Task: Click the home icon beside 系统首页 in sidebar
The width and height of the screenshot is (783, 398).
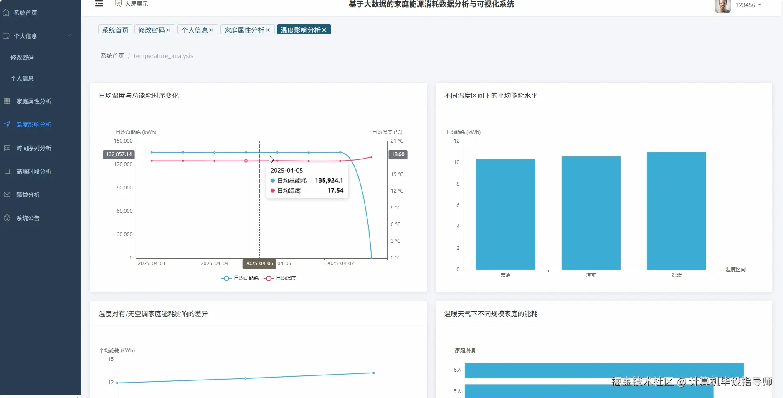Action: [x=6, y=13]
